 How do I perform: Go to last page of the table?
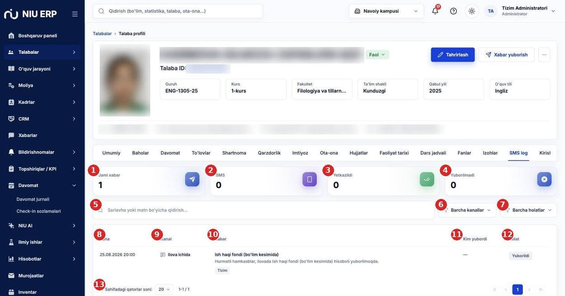click(541, 290)
